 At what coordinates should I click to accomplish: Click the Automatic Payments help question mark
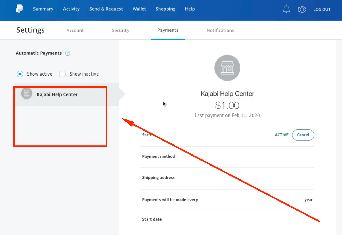click(68, 53)
